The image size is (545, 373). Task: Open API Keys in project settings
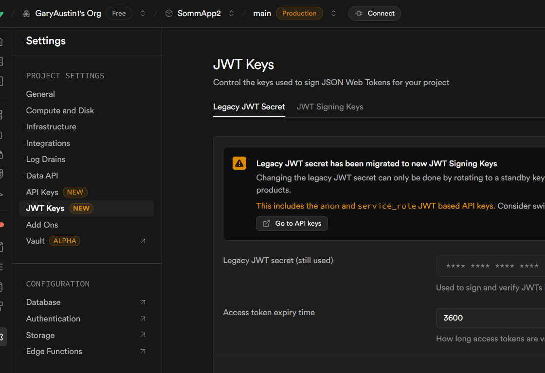click(x=42, y=192)
